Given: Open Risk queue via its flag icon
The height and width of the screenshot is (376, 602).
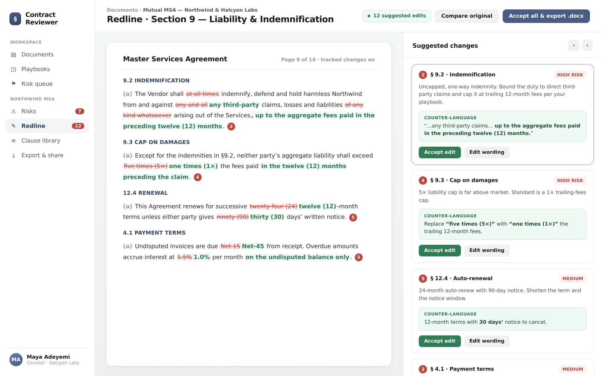Looking at the screenshot, I should click(14, 84).
